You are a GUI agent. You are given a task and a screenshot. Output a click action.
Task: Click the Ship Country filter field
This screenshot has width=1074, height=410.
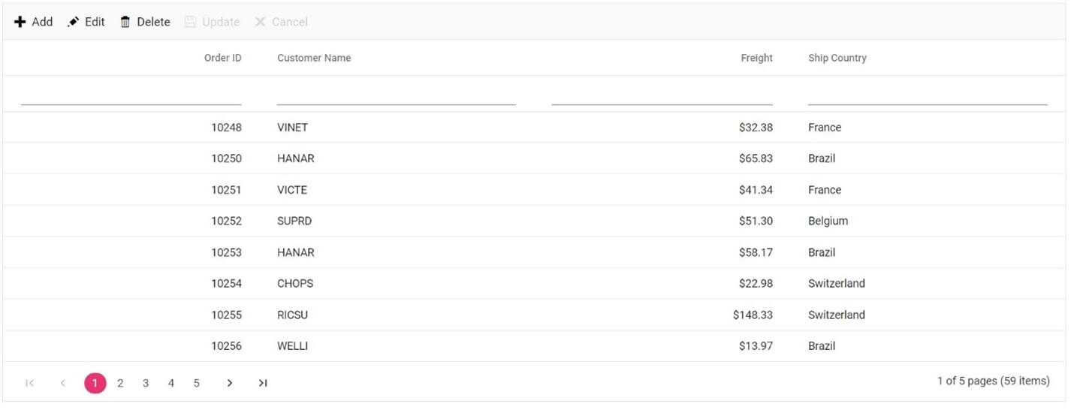pyautogui.click(x=927, y=95)
